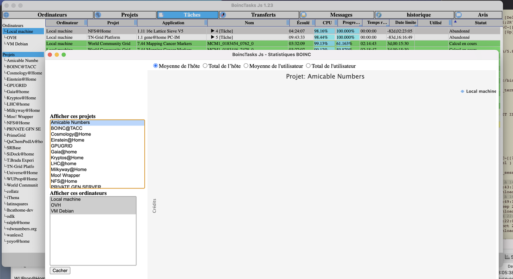The image size is (513, 279).
Task: Select wanless2 in the sidebar
Action: click(15, 235)
